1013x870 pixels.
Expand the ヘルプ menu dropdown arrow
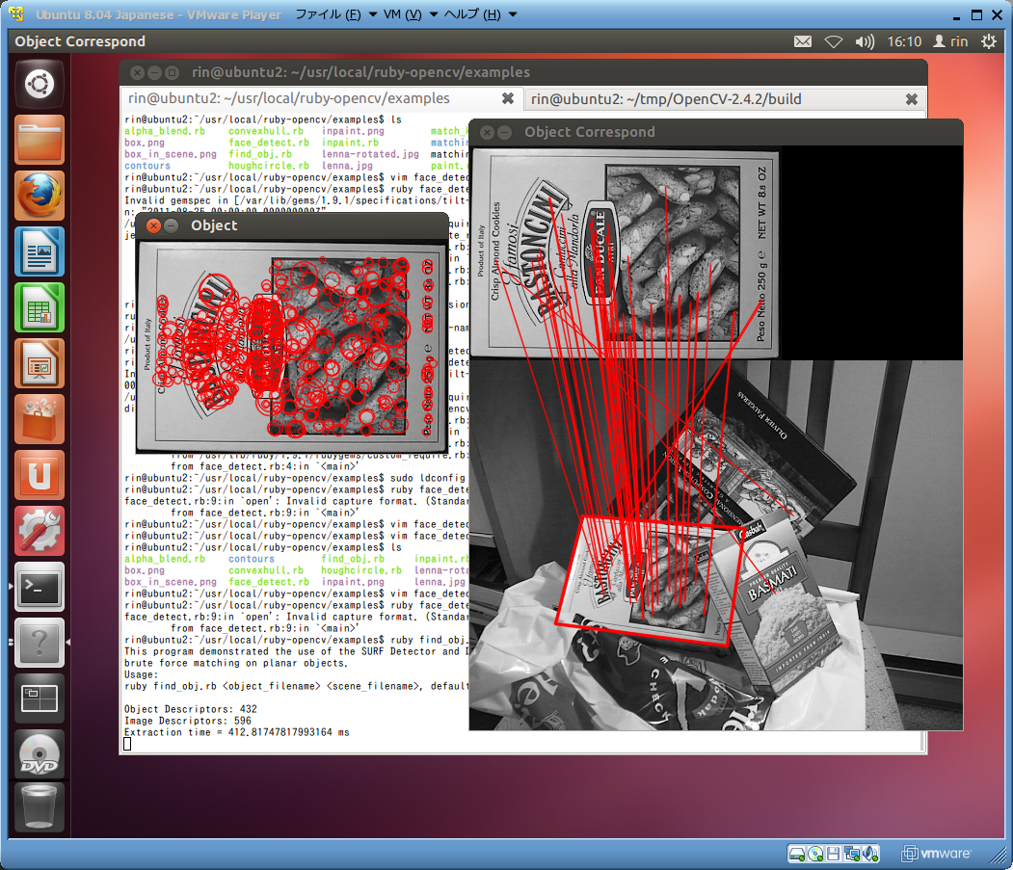[513, 14]
